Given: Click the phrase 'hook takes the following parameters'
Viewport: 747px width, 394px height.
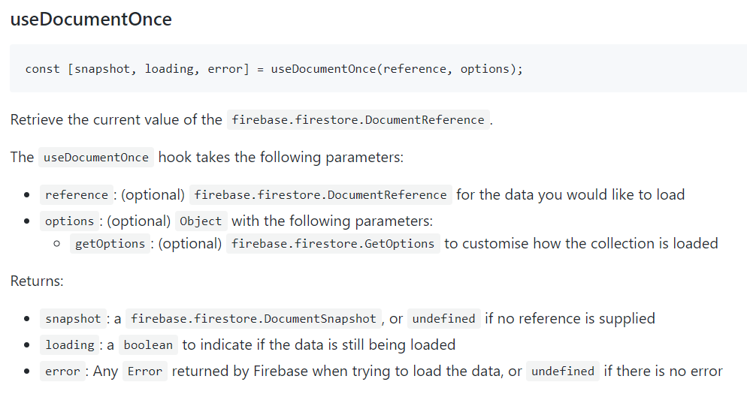Looking at the screenshot, I should point(280,158).
